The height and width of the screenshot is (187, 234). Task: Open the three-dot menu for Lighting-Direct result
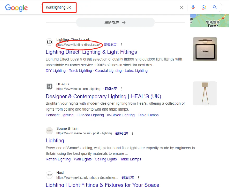(121, 45)
